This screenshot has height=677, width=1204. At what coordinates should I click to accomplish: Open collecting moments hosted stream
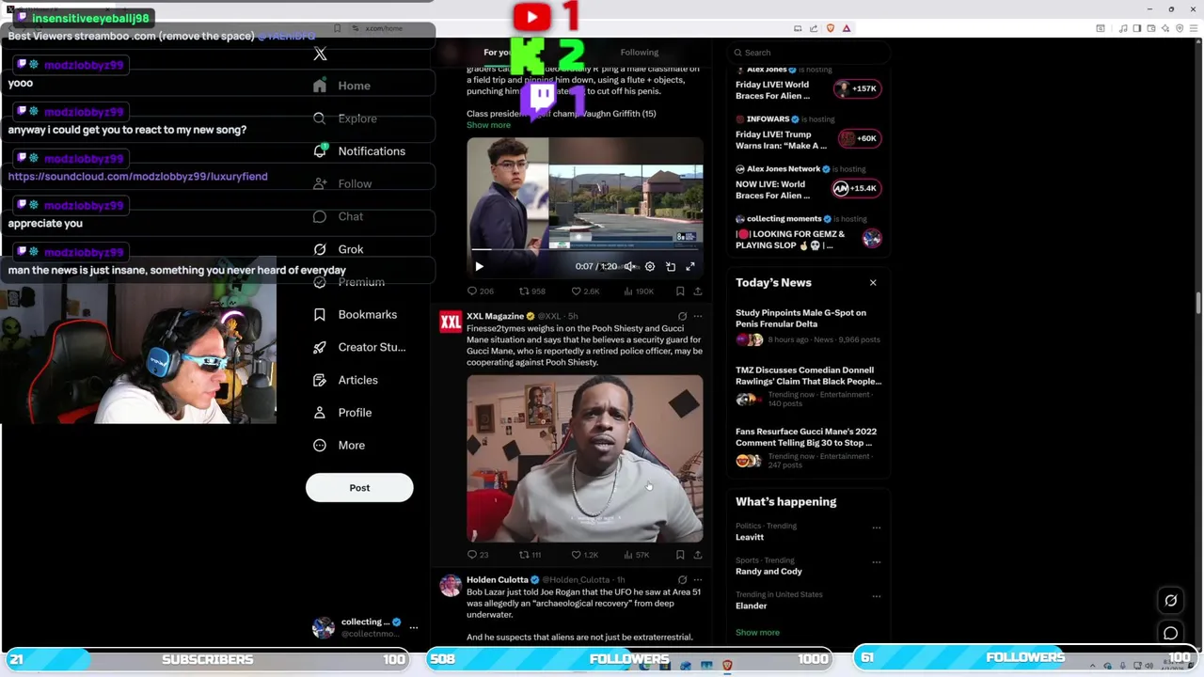(809, 234)
